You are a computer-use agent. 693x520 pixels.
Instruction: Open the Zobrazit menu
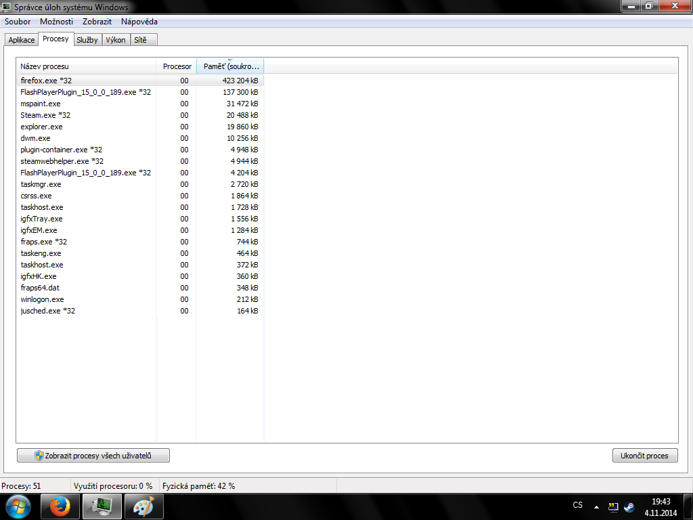click(97, 21)
